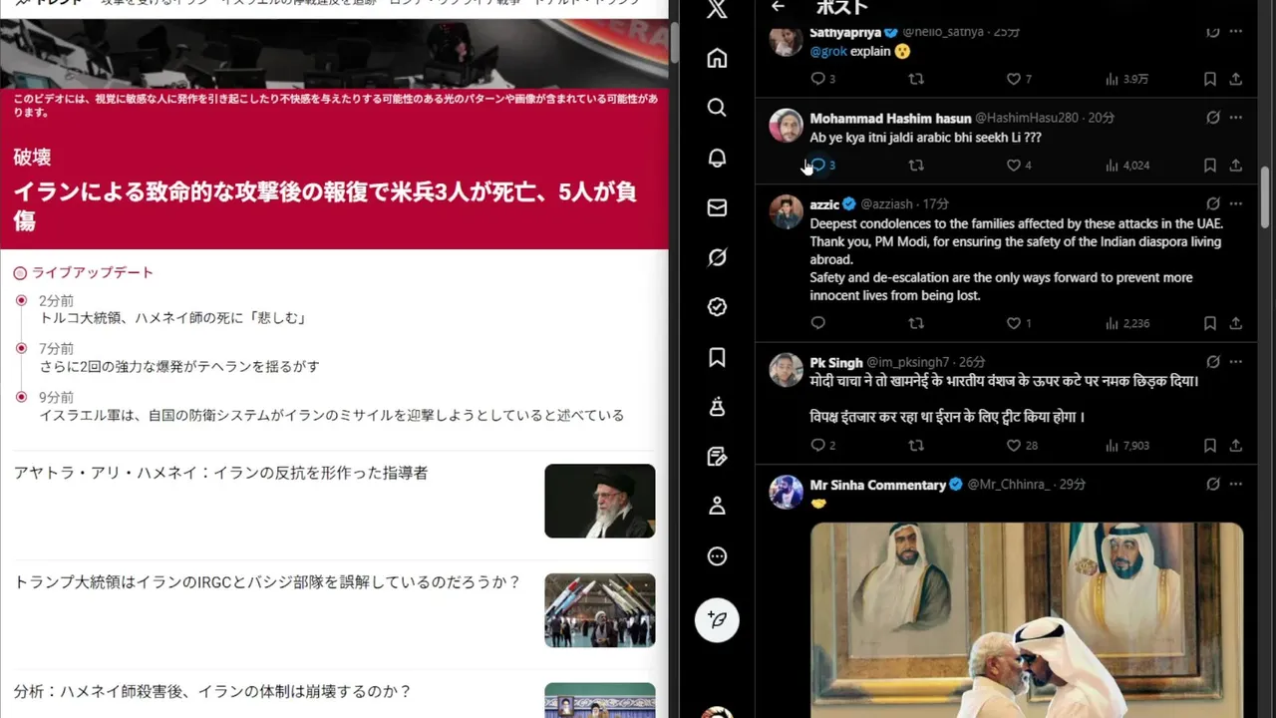This screenshot has height=718, width=1276.
Task: Reply to Mohammad Hashim hasun's post
Action: [x=818, y=166]
